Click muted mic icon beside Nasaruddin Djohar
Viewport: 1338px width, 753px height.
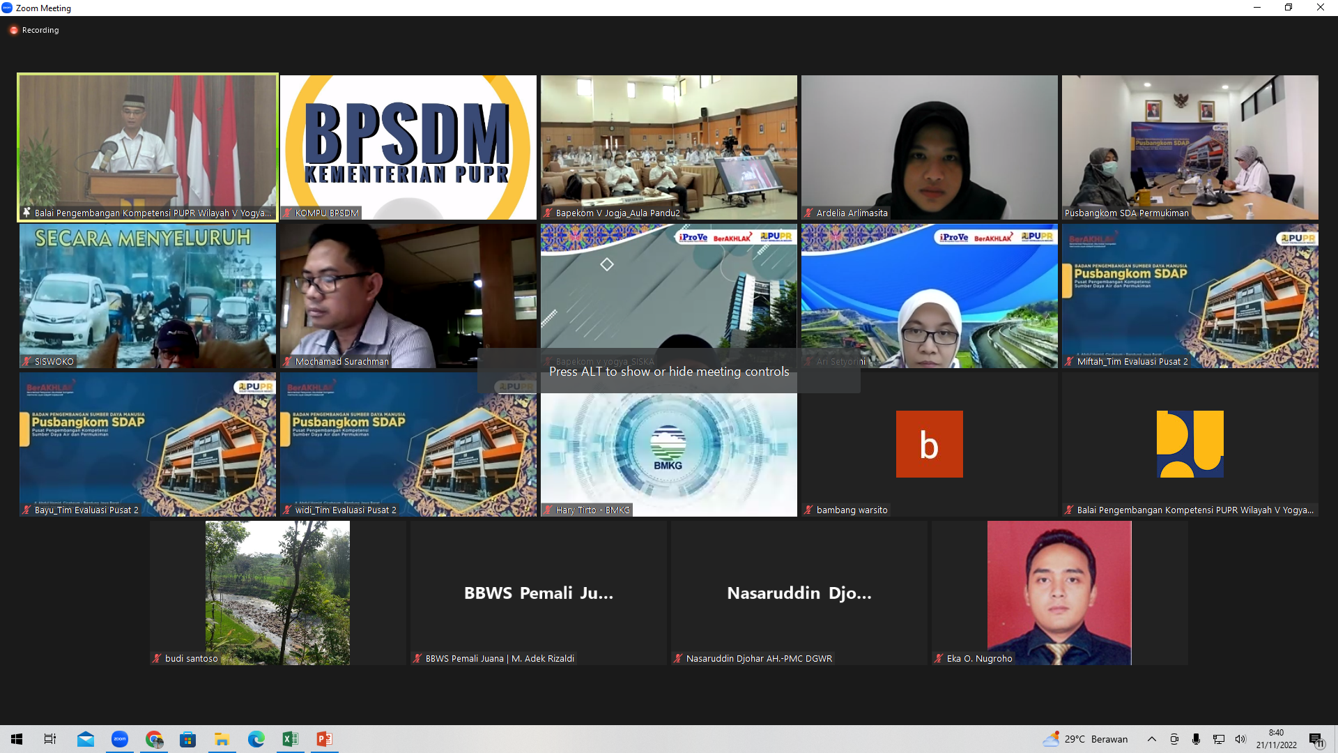pyautogui.click(x=678, y=658)
